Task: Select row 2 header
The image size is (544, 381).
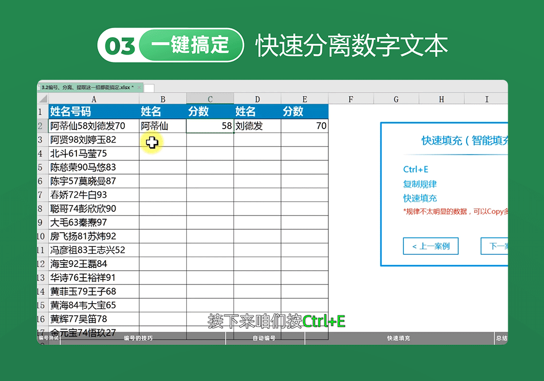Action: [x=43, y=126]
